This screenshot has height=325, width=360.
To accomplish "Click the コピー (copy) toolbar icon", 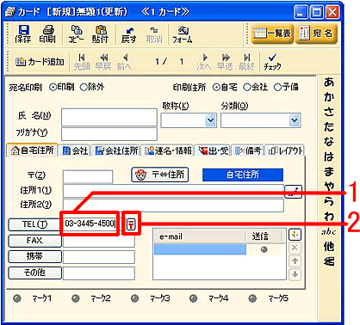I will click(77, 34).
